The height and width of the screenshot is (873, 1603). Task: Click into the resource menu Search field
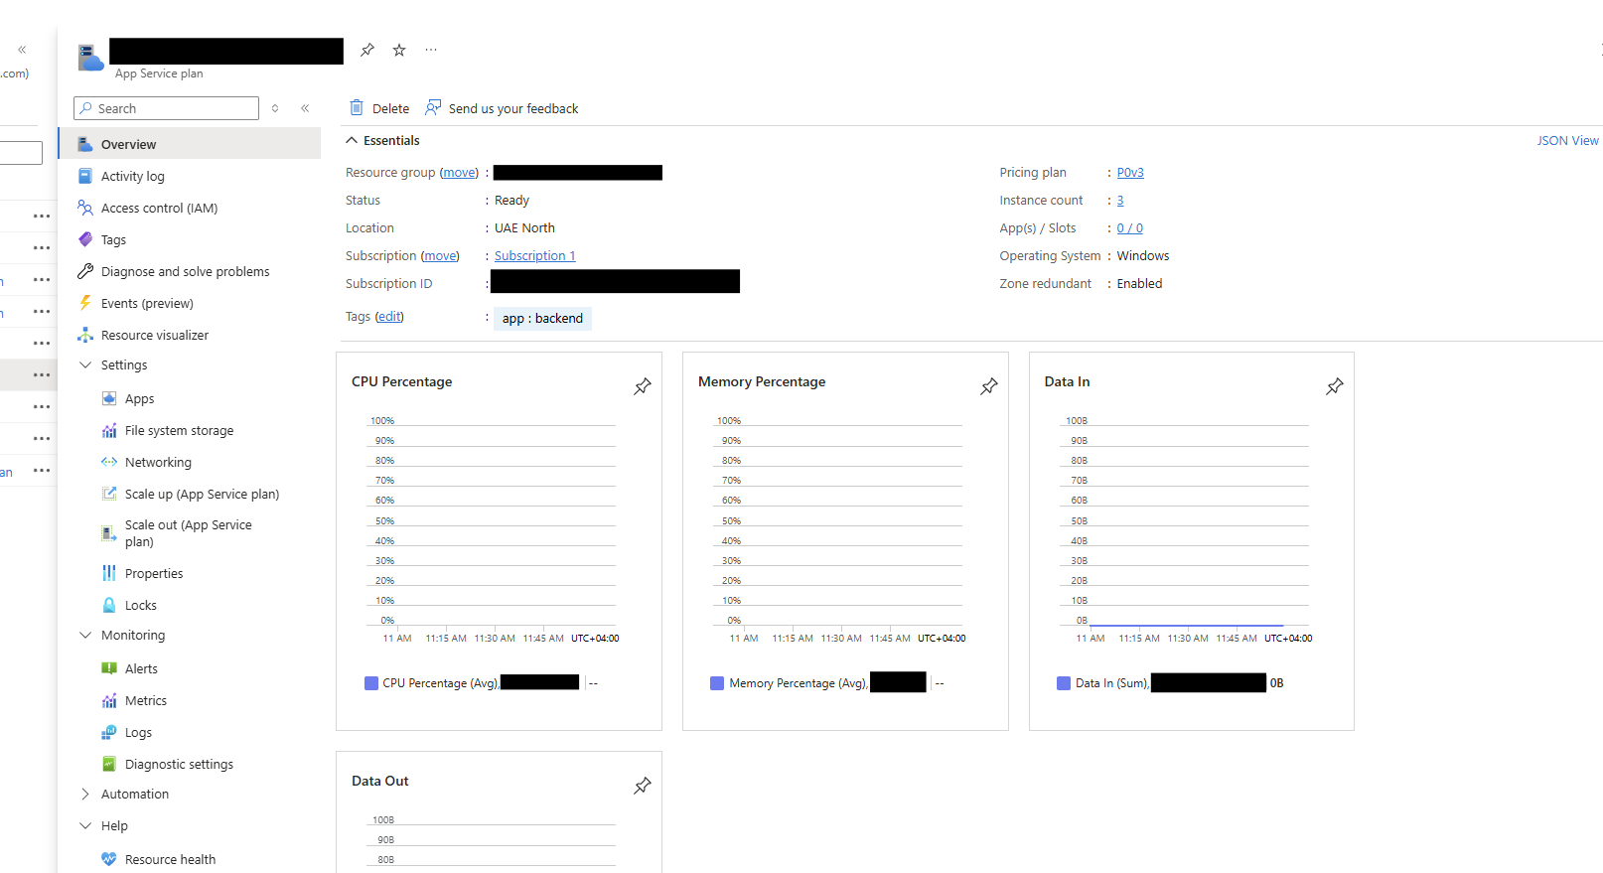point(167,108)
